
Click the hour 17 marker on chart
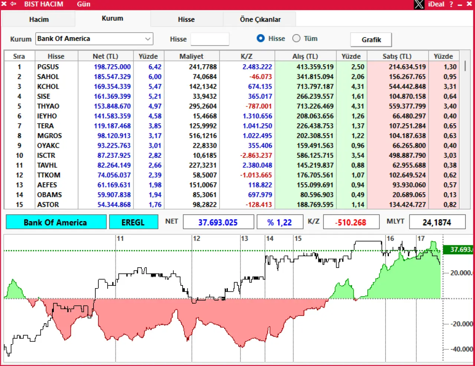pos(421,239)
